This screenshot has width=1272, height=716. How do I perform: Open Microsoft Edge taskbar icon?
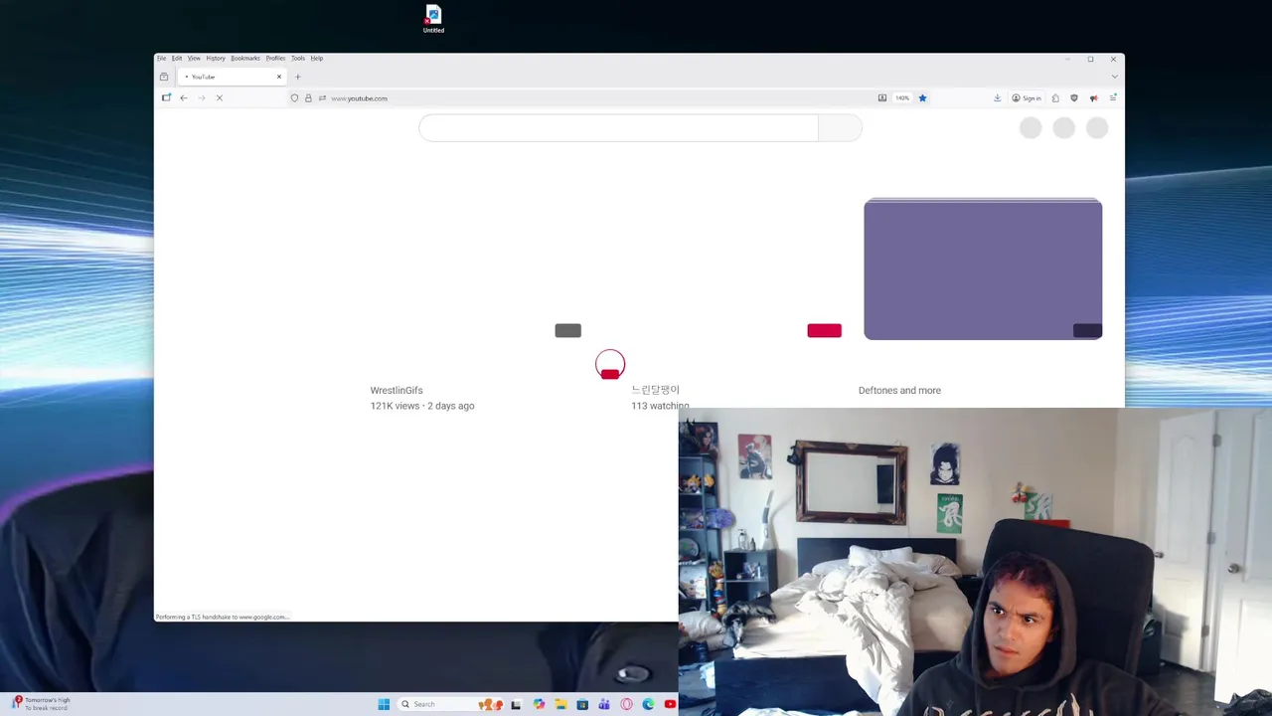click(x=648, y=704)
